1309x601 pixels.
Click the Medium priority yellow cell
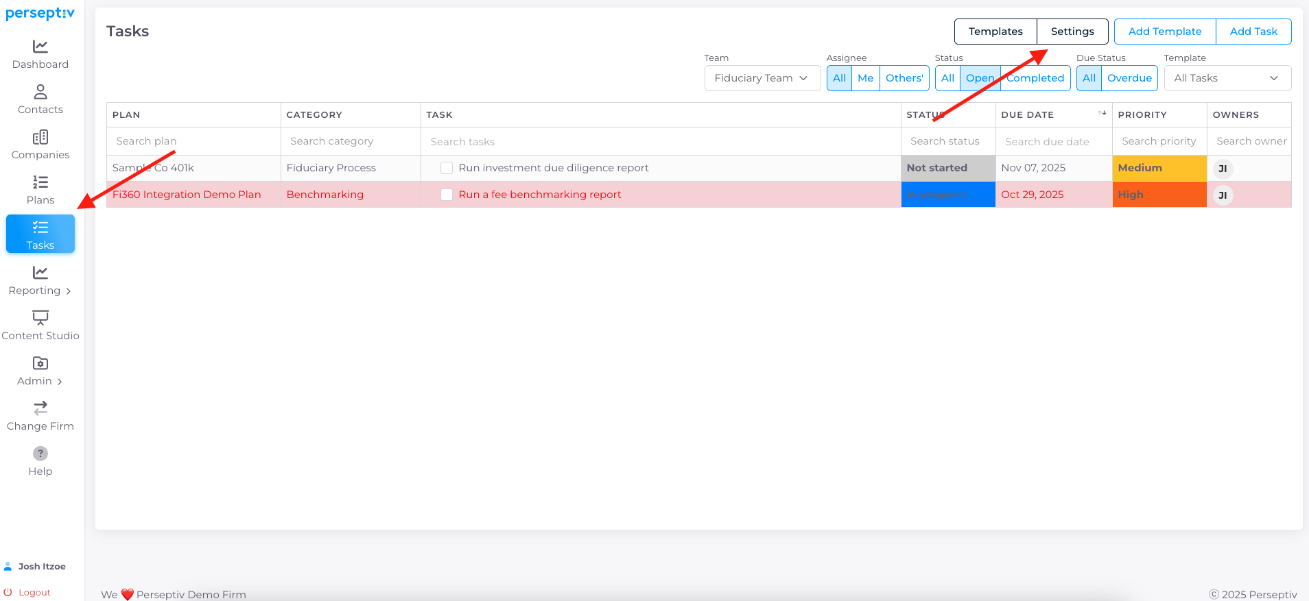pos(1159,168)
